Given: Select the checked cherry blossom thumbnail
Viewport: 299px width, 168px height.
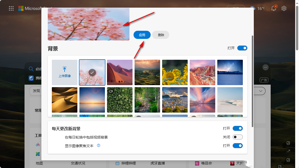Looking at the screenshot, I should point(92,72).
